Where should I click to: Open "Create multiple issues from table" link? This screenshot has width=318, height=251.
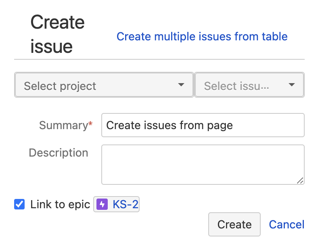[x=202, y=37]
